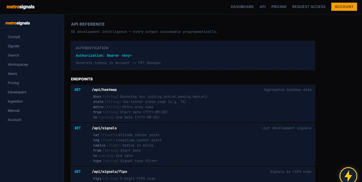Click the GET label beside /api/signals/fips
362x182 pixels.
(77, 172)
